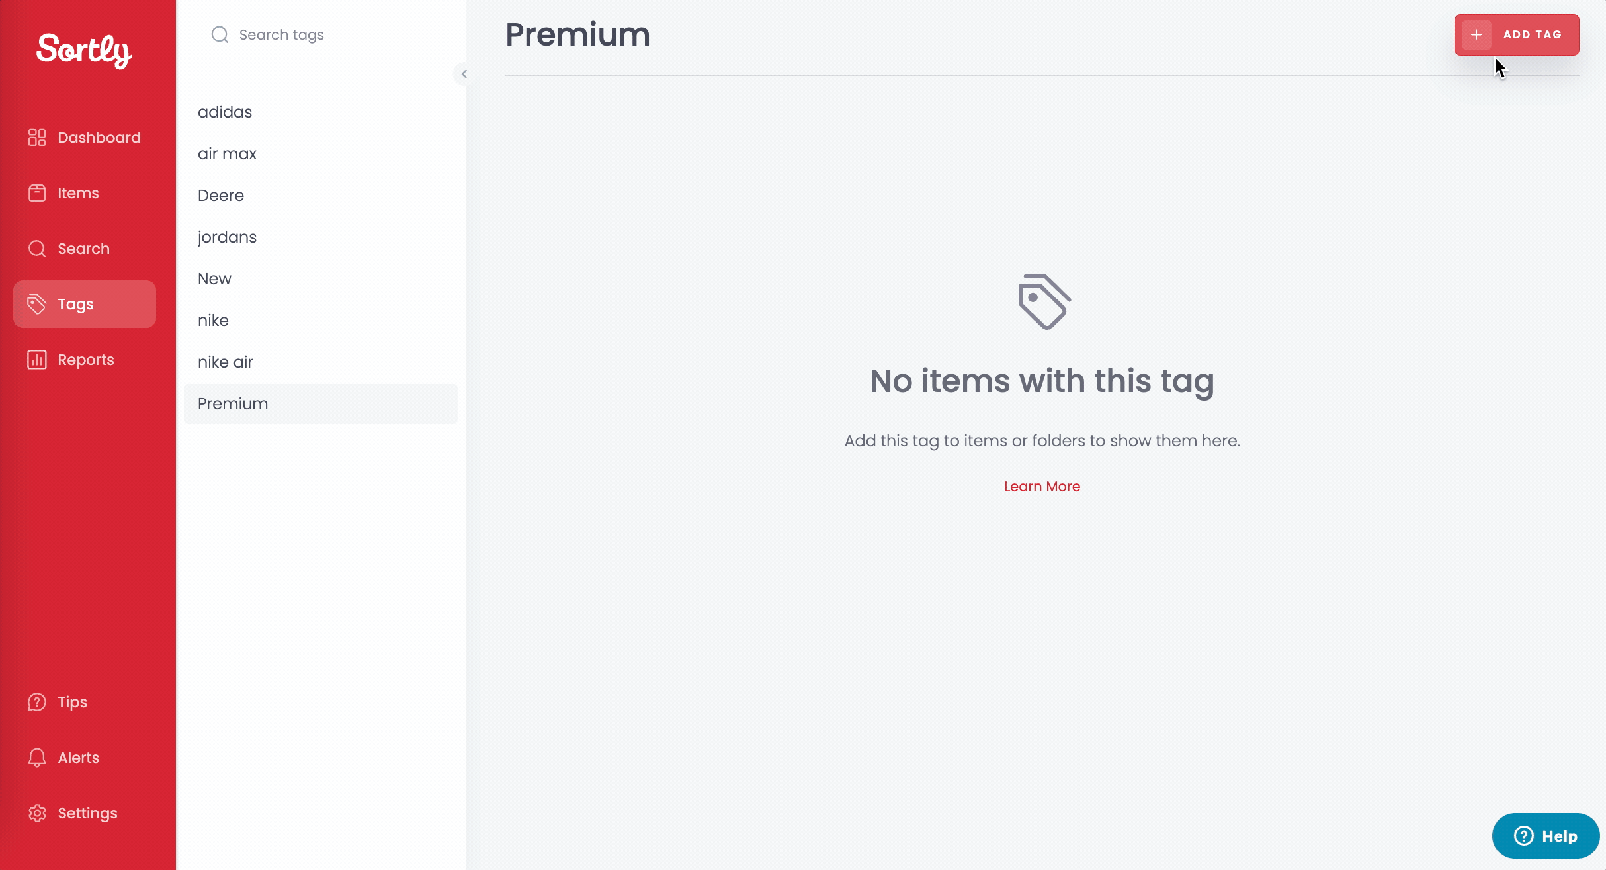
Task: Collapse the tags list panel chevron
Action: [464, 74]
